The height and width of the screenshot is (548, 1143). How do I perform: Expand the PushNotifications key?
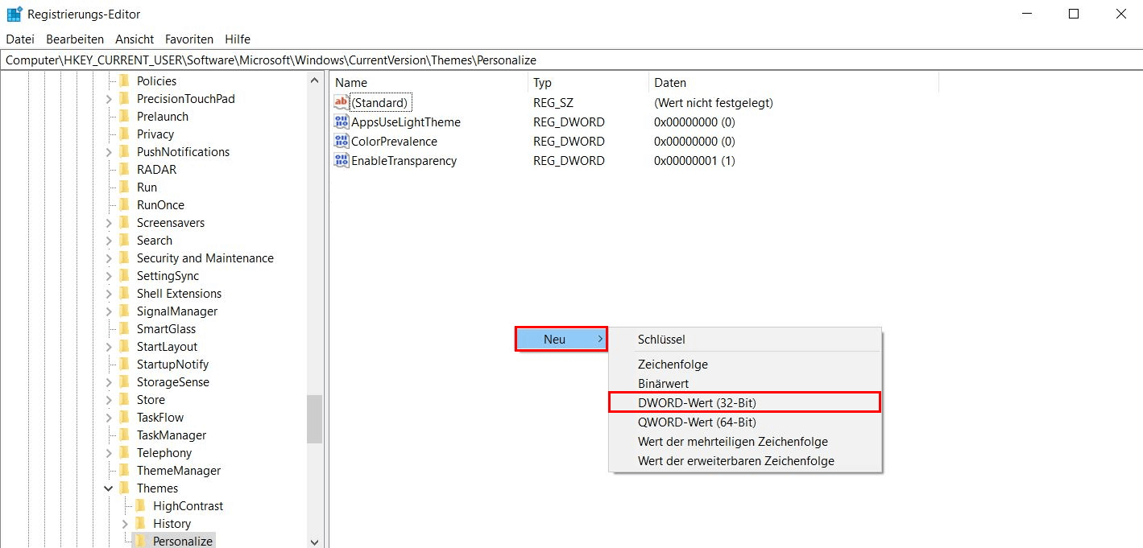pos(109,151)
